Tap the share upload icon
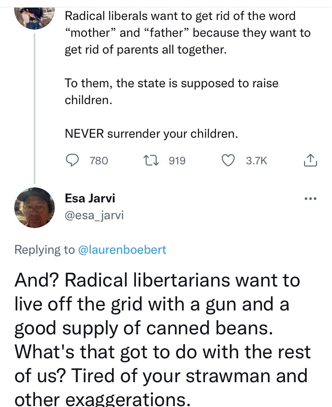 (310, 160)
